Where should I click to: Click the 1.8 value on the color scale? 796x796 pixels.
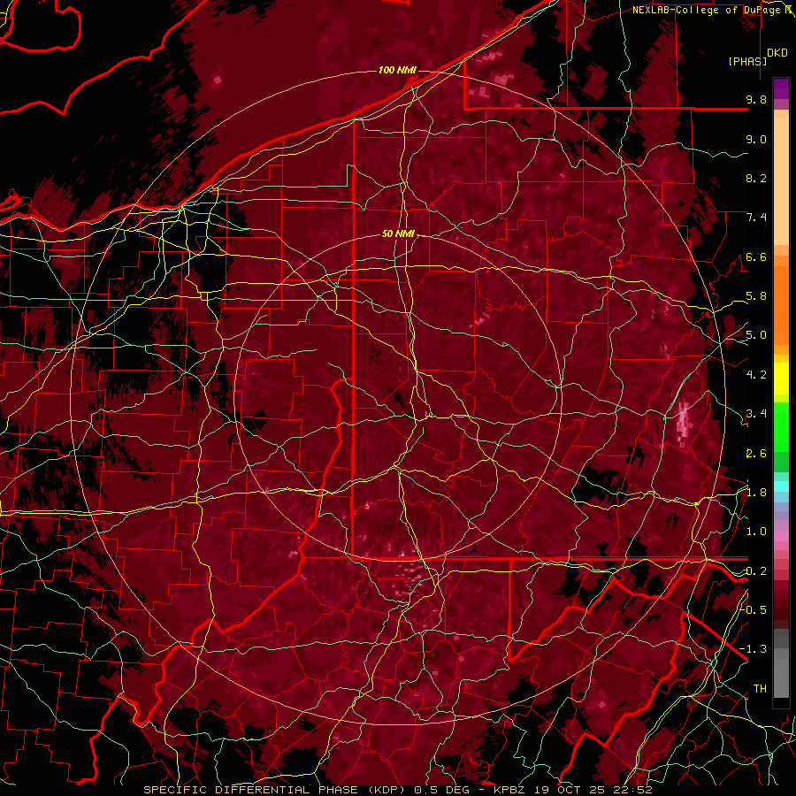tap(756, 493)
